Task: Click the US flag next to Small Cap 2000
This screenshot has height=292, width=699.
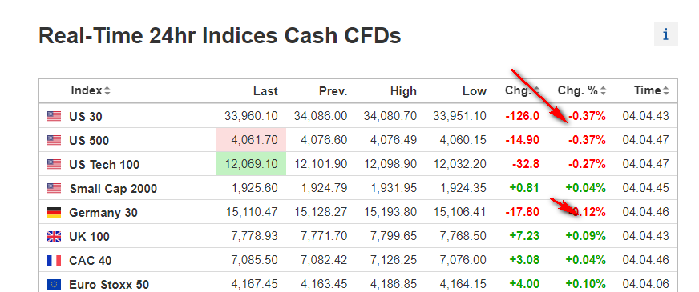Action: [54, 189]
